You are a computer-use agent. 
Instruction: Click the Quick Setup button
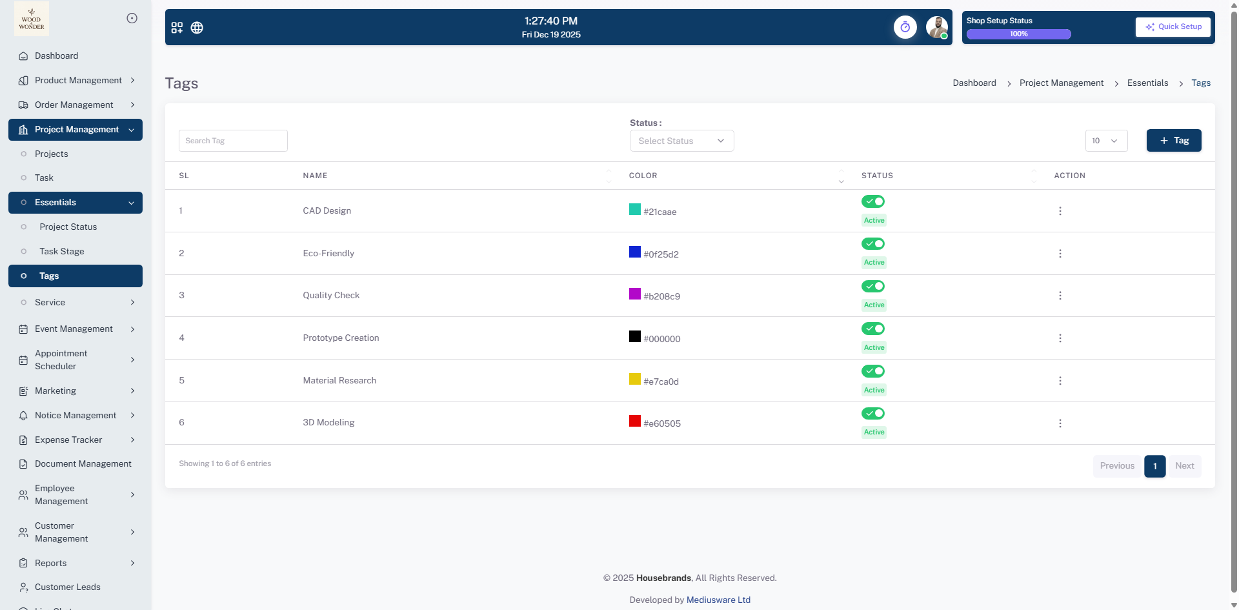coord(1173,27)
